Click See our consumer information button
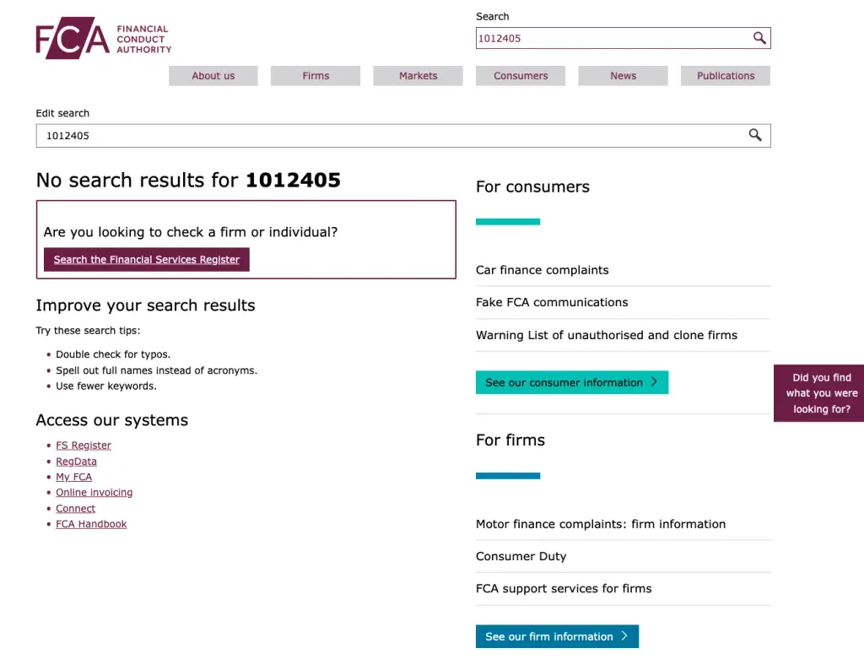The width and height of the screenshot is (864, 659). pyautogui.click(x=572, y=382)
